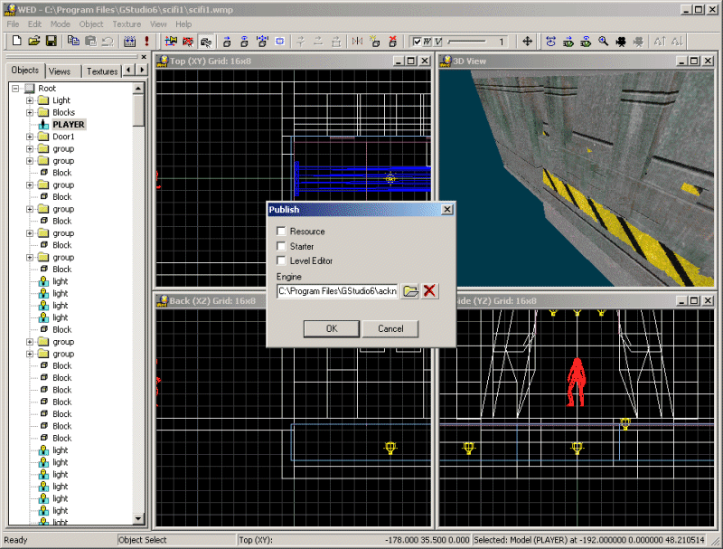Clear engine path with the red X icon

430,291
